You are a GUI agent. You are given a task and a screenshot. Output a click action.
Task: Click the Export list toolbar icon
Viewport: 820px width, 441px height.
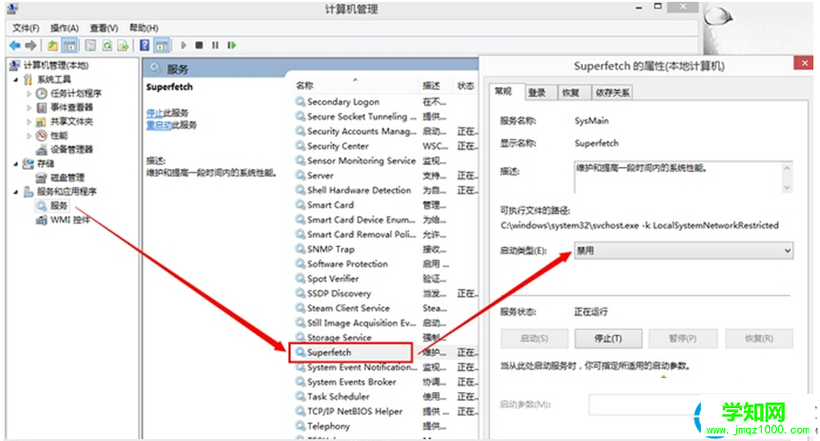click(123, 46)
